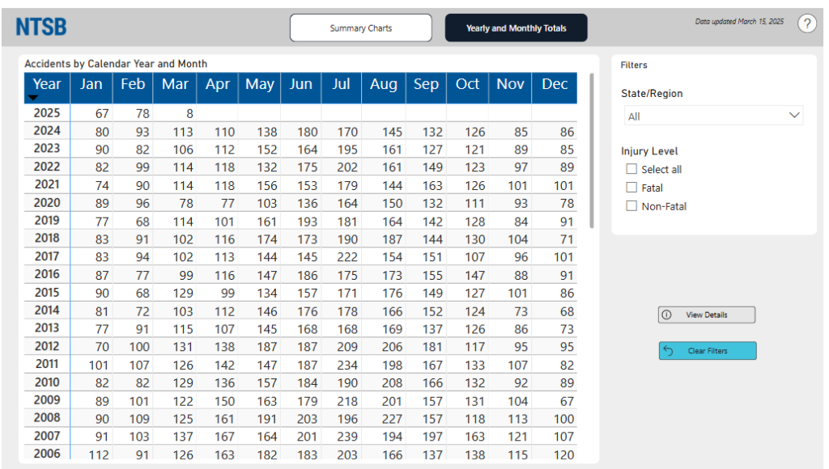Check the Select all checkbox
Image resolution: width=829 pixels, height=469 pixels.
pos(631,170)
